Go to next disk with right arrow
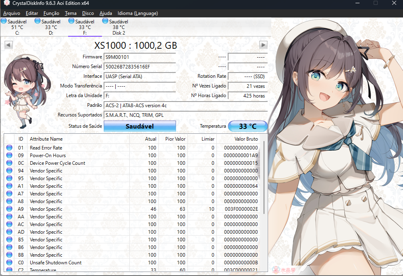The height and width of the screenshot is (276, 403). 263,45
